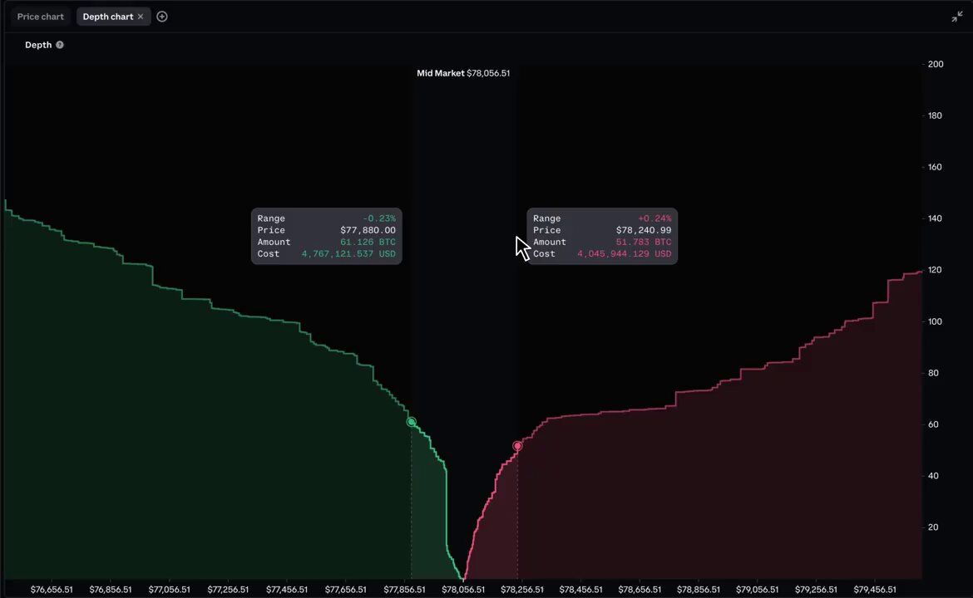Click the ask tooltip price $78,240.99
973x598 pixels.
tap(644, 230)
